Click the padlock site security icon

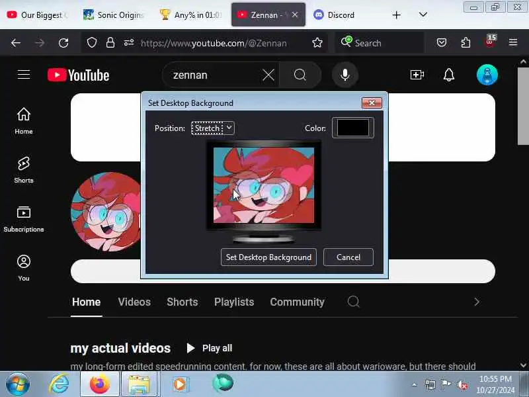pyautogui.click(x=110, y=42)
